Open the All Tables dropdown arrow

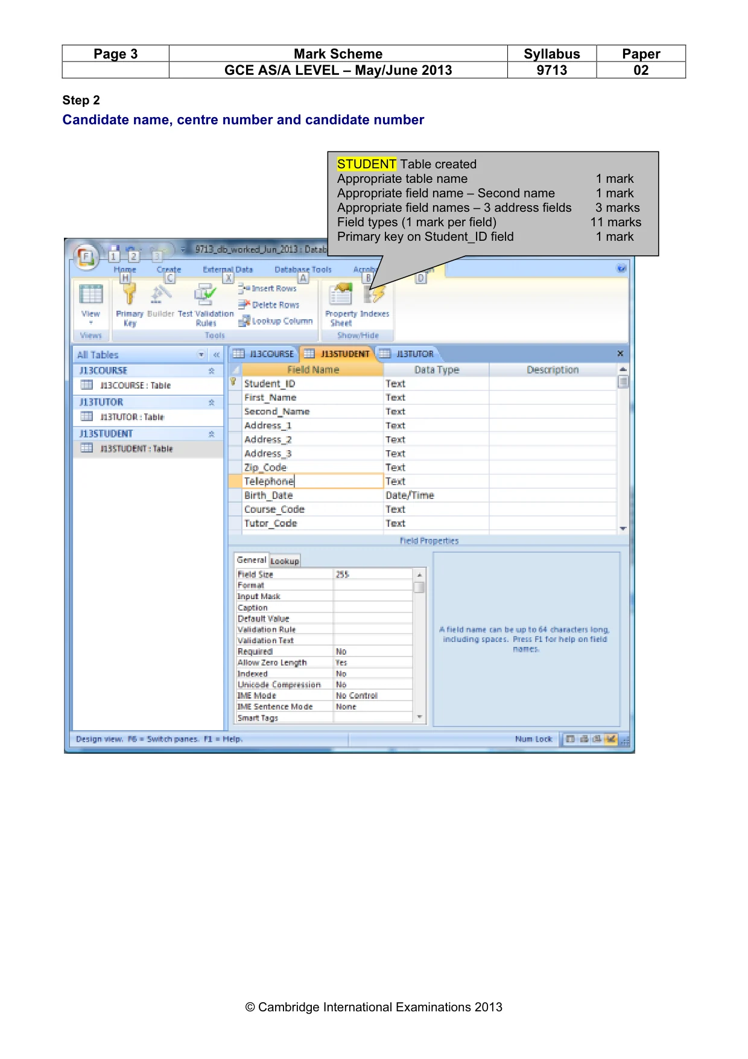point(201,355)
